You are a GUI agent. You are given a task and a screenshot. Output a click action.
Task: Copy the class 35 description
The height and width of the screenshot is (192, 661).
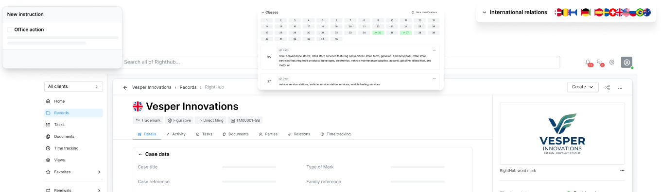click(284, 50)
